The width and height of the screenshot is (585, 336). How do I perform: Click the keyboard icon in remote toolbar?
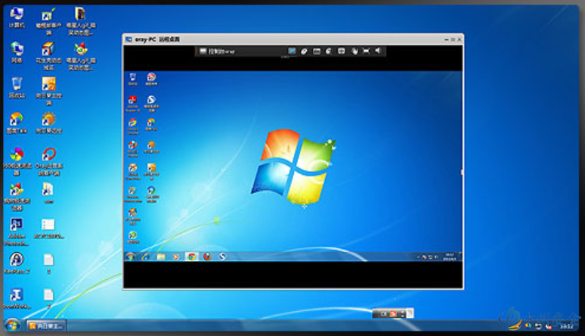(317, 51)
